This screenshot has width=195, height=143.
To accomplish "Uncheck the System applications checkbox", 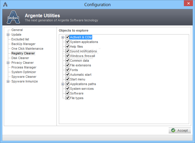I will [68, 42].
